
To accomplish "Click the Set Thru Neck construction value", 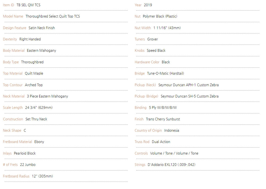I will (36, 119).
